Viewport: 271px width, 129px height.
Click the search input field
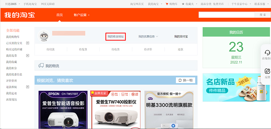tap(227, 15)
